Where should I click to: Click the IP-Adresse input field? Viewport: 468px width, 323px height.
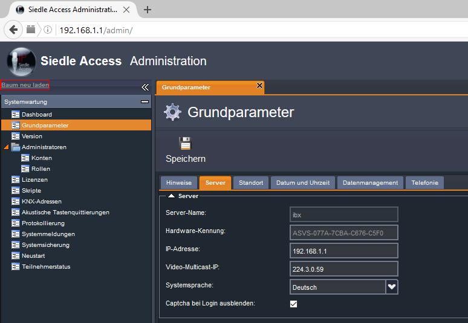344,251
